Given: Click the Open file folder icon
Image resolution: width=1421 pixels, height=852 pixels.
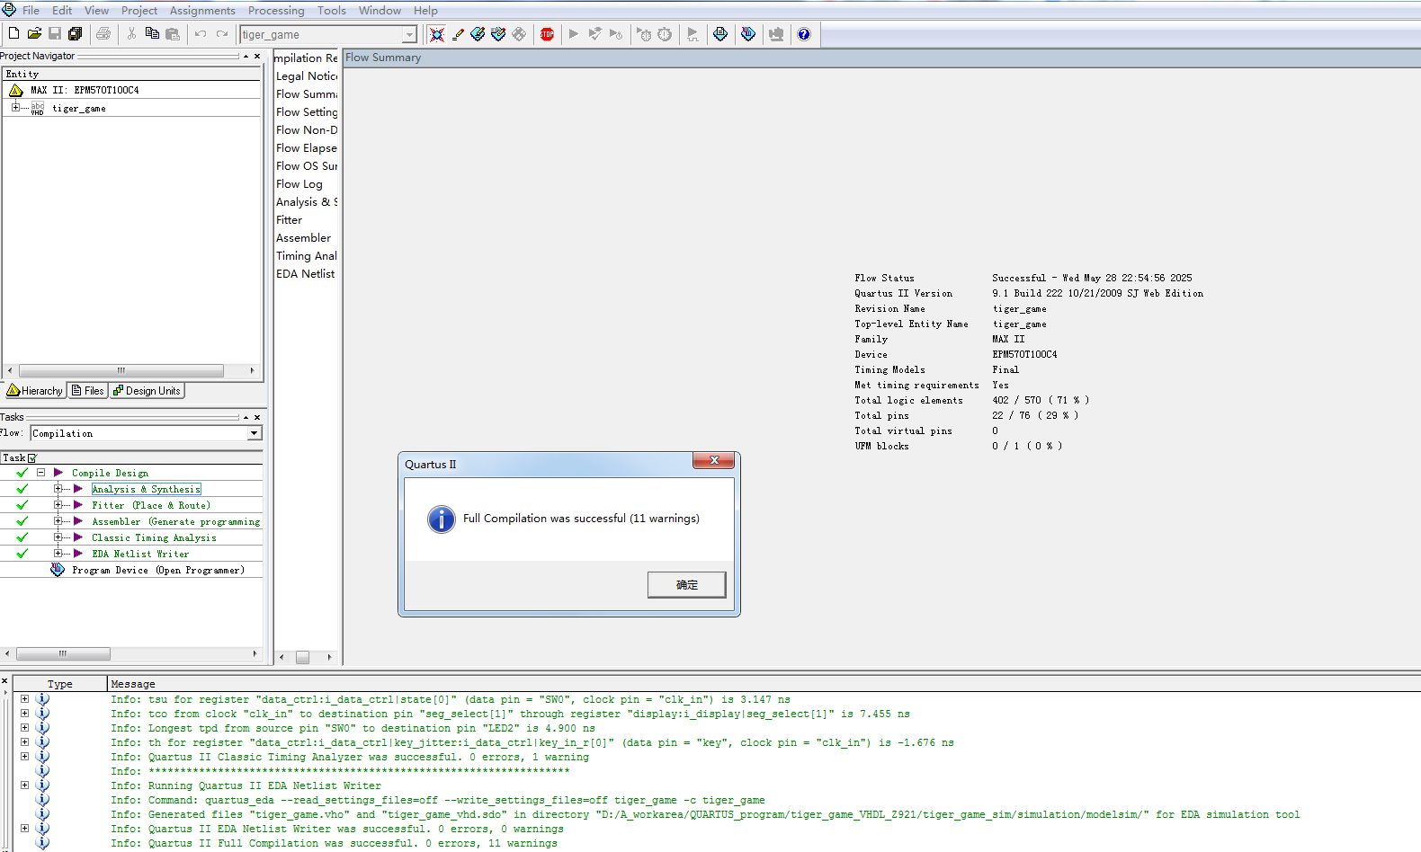Looking at the screenshot, I should [x=34, y=34].
